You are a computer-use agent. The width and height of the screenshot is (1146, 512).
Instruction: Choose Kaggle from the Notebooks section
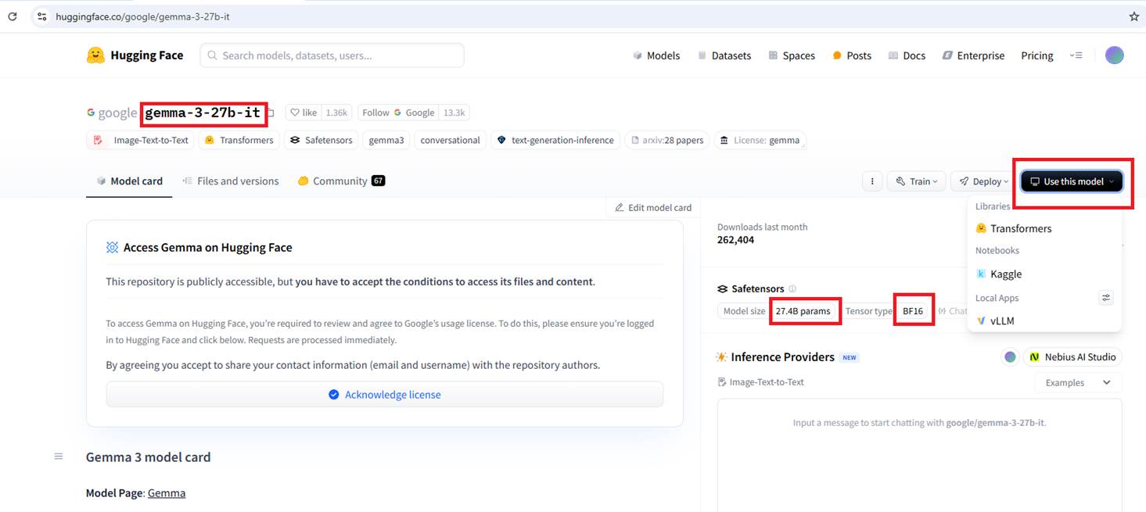coord(1044,274)
